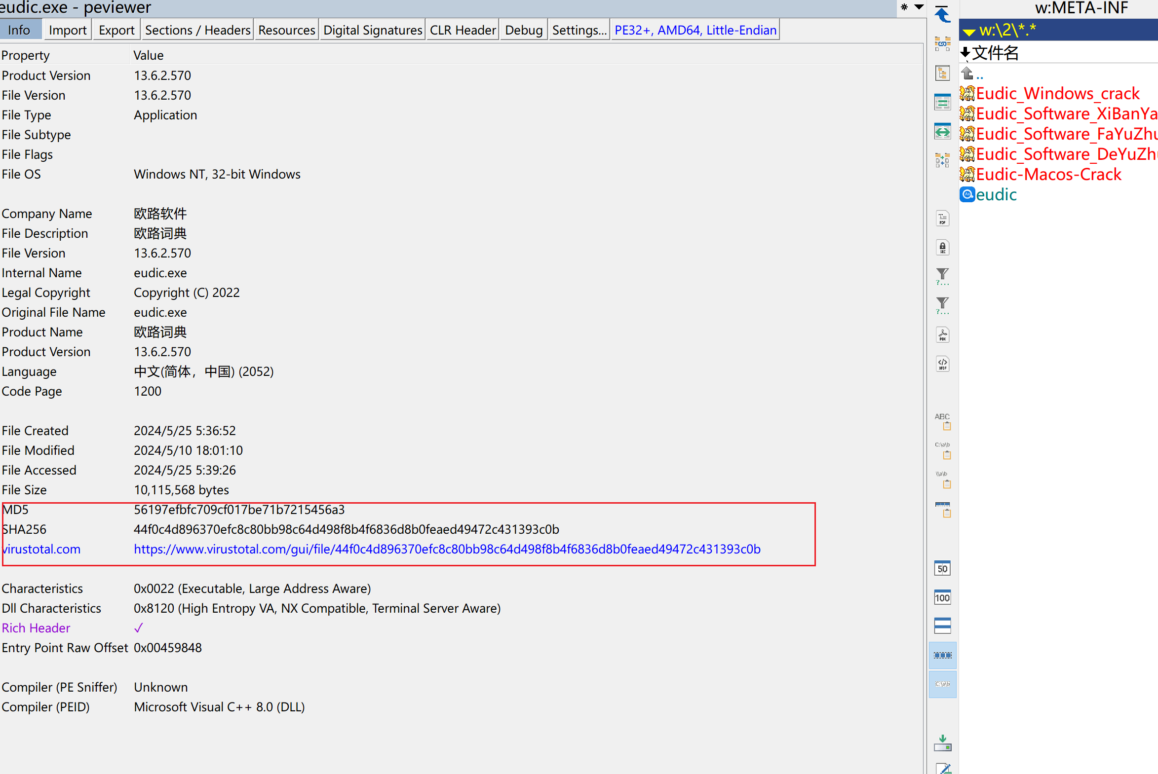The image size is (1158, 774).
Task: Open the title bar dropdown triangle
Action: (919, 7)
